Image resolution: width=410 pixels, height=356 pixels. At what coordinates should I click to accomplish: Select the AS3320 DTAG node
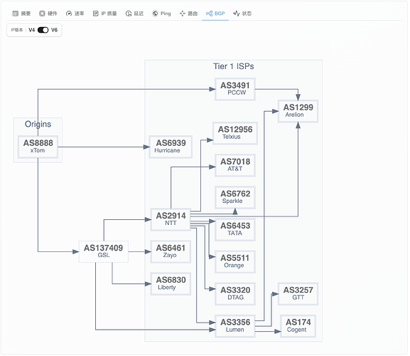(235, 293)
